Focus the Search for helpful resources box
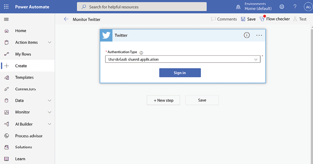The height and width of the screenshot is (164, 313). click(142, 7)
